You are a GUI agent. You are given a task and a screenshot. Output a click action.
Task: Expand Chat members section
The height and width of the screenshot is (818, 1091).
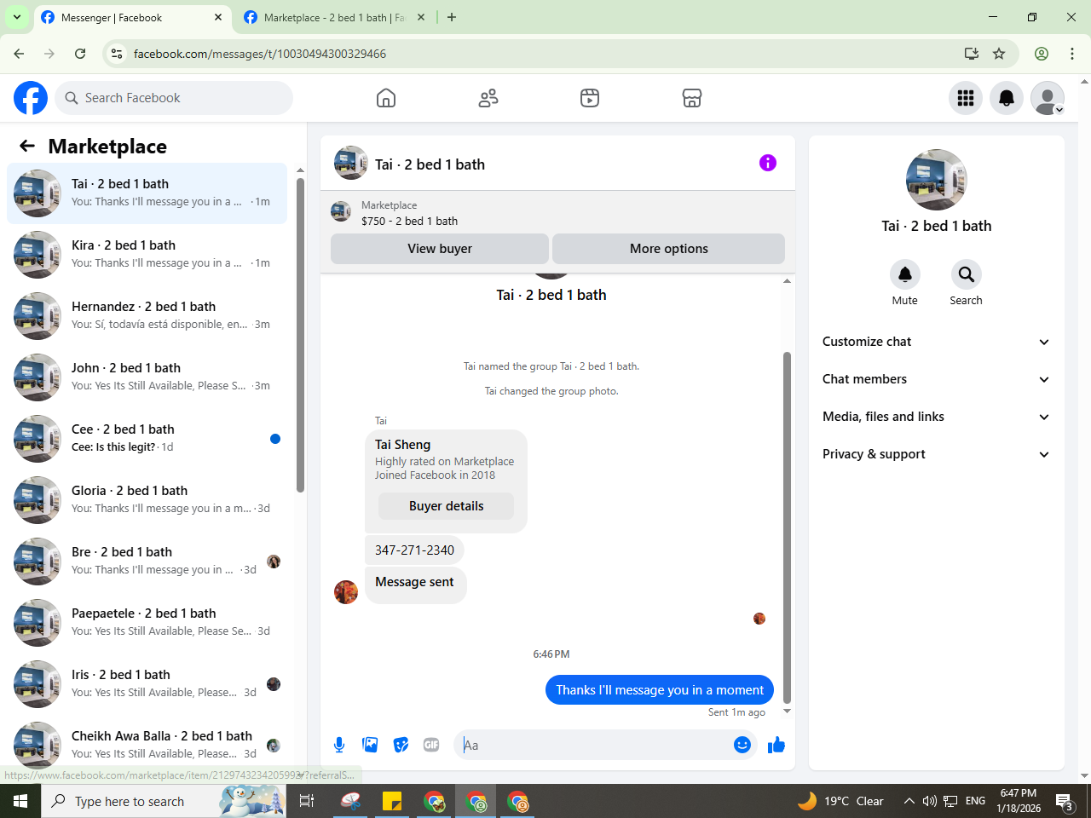[936, 379]
